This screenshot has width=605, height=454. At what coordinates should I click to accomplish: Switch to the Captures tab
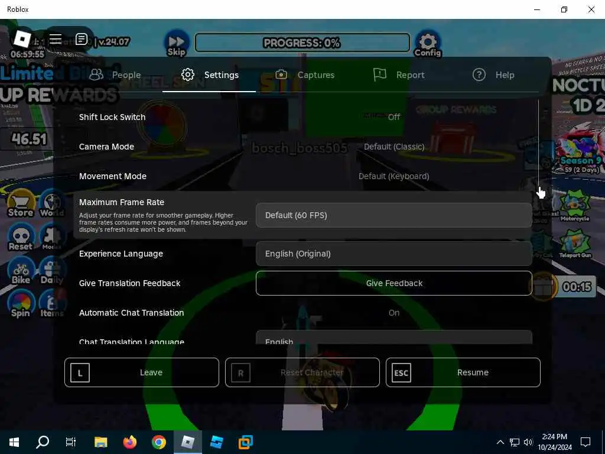coord(305,75)
